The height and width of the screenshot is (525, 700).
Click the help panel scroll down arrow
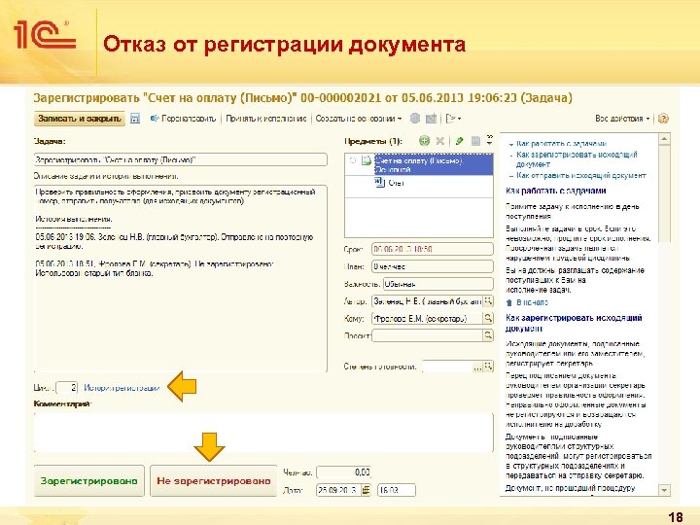[664, 490]
